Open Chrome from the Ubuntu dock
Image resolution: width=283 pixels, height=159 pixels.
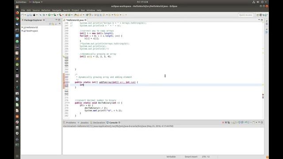point(17,19)
